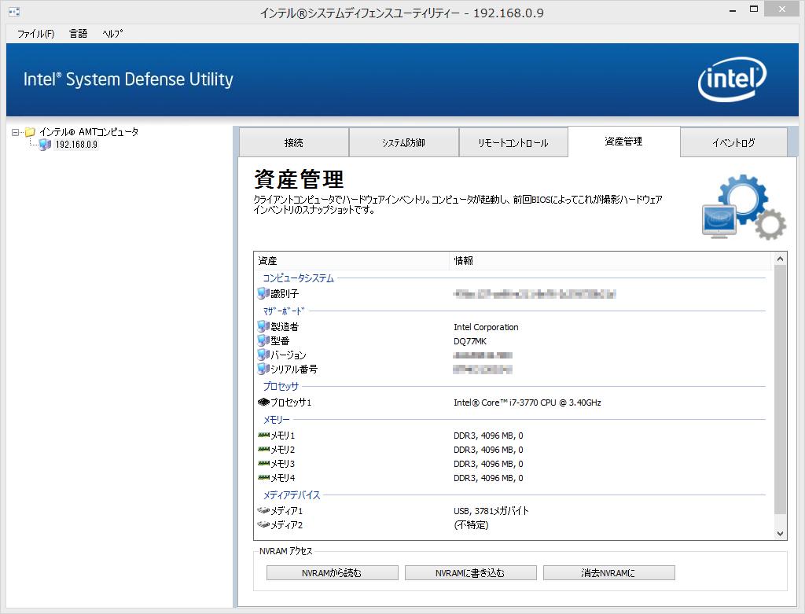
Task: Click the メモリ2 memory module icon
Action: (263, 449)
